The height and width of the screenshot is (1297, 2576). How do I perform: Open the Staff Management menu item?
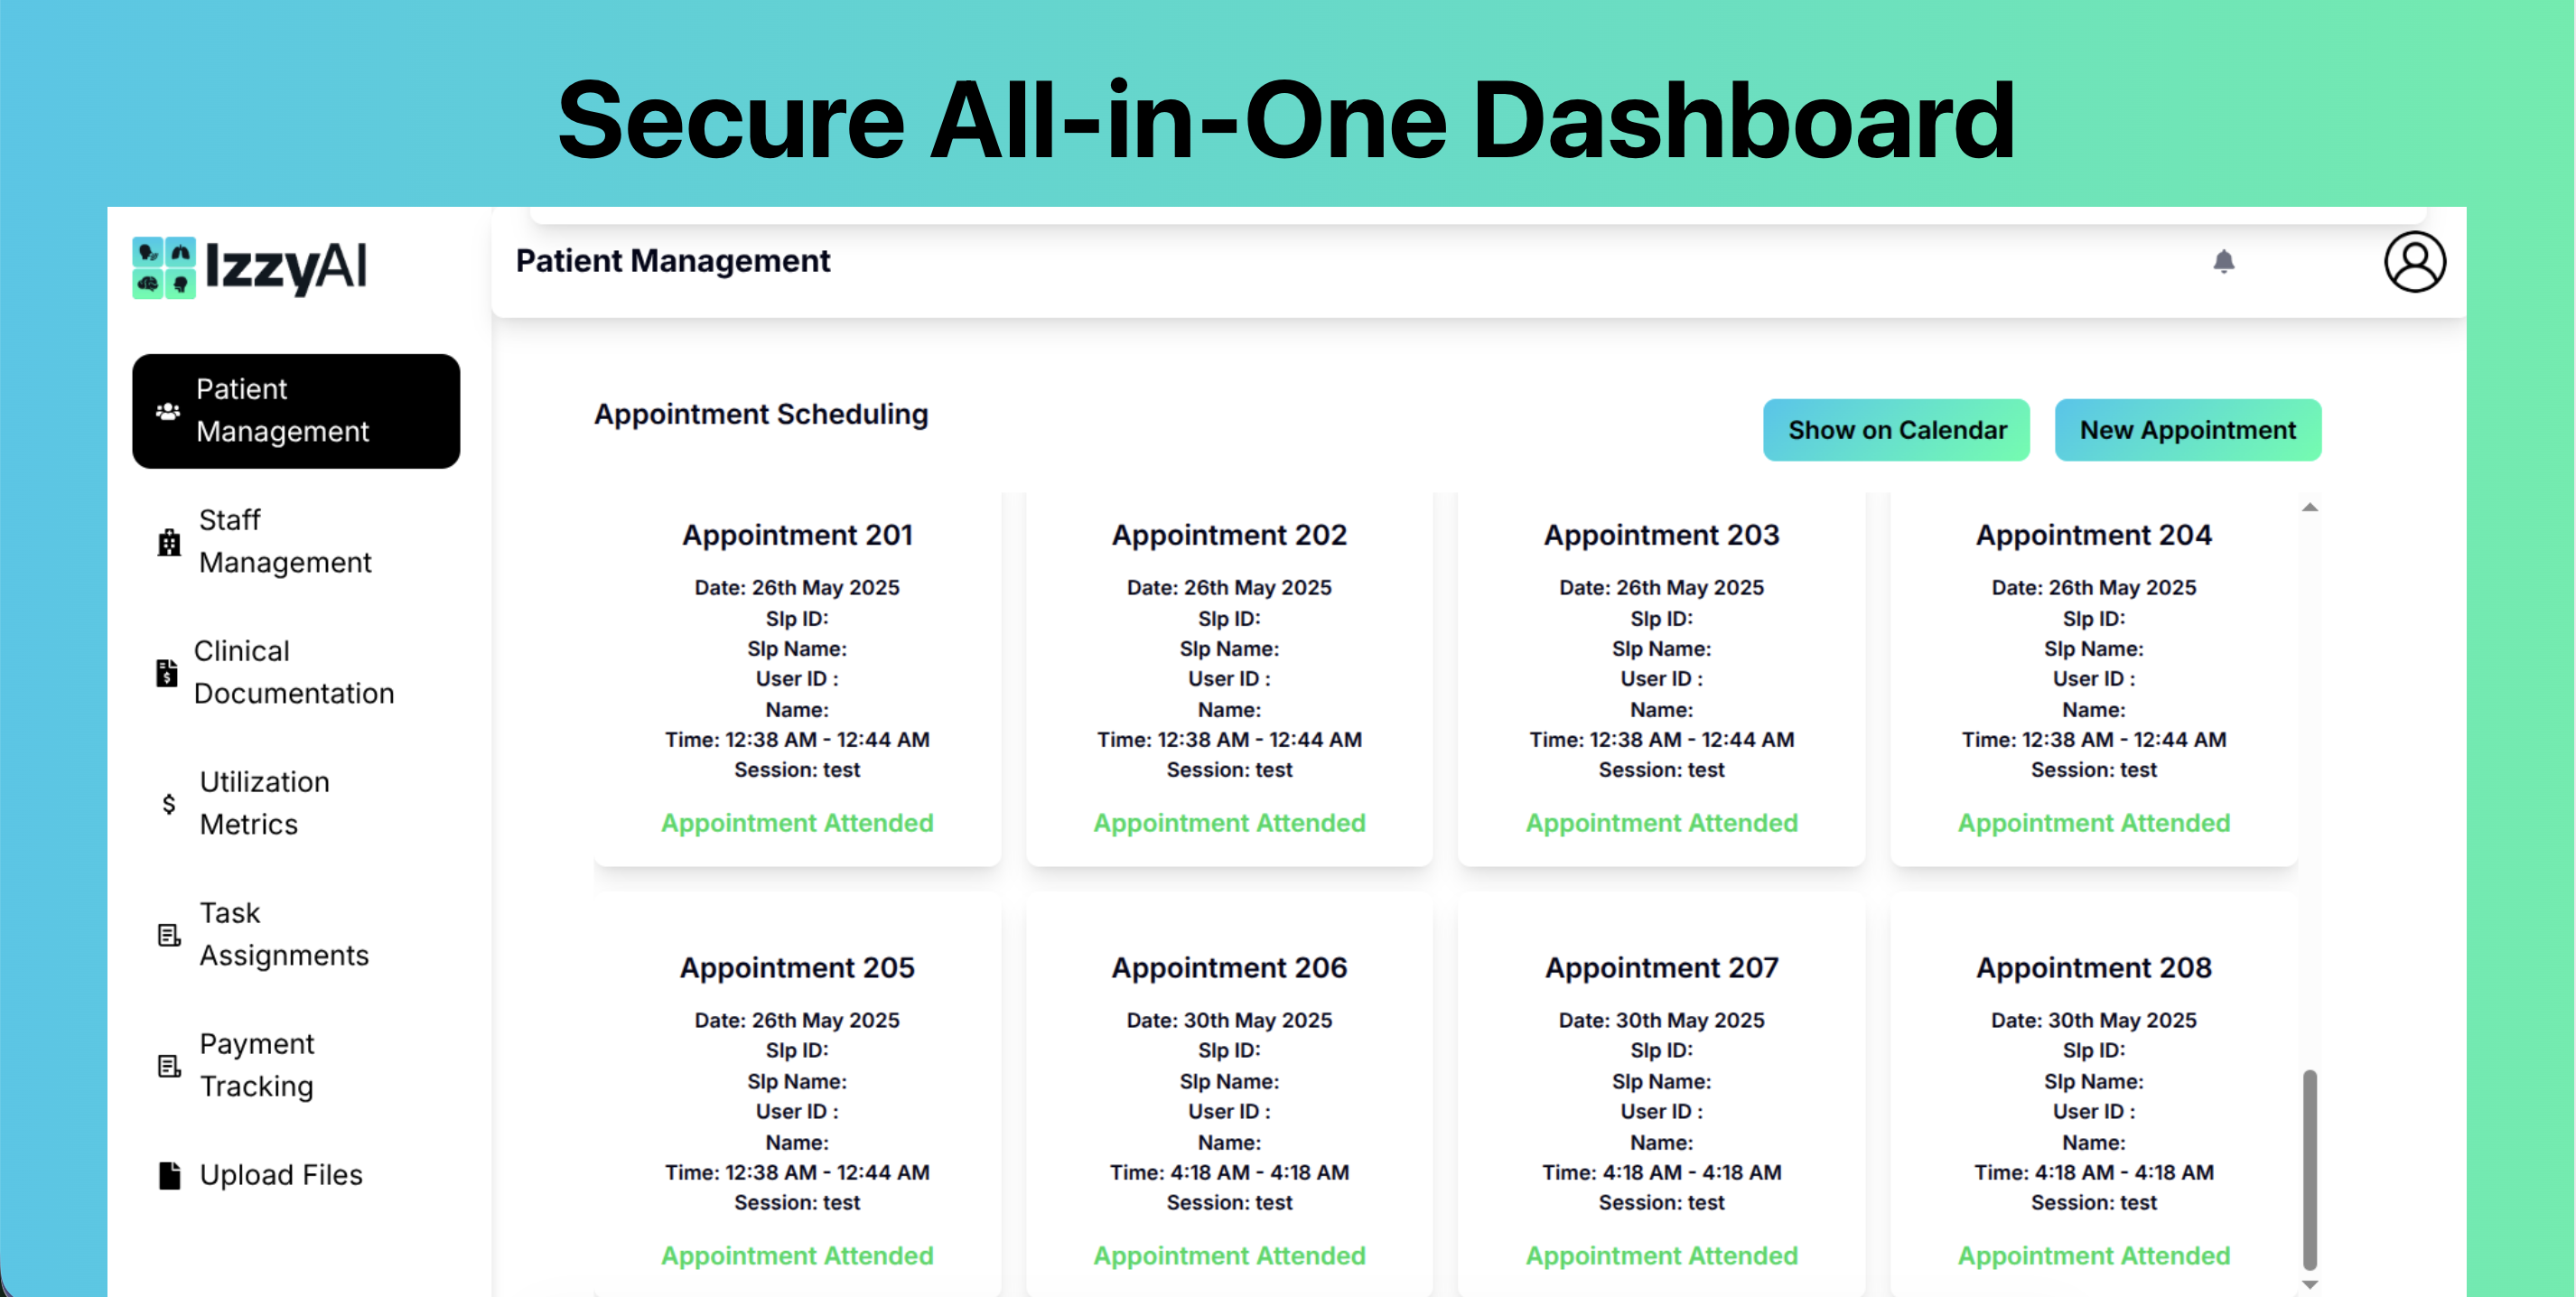(x=285, y=541)
